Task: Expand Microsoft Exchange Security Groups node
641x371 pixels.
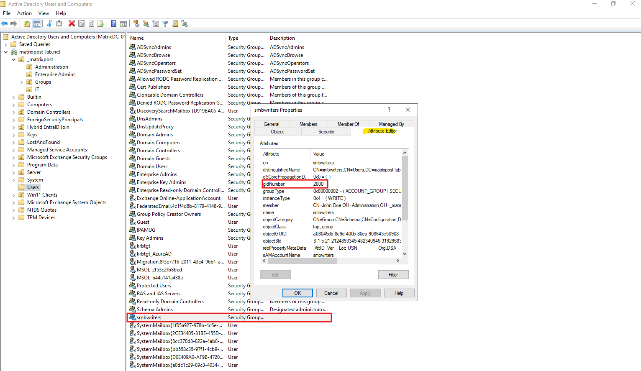Action: (13, 157)
